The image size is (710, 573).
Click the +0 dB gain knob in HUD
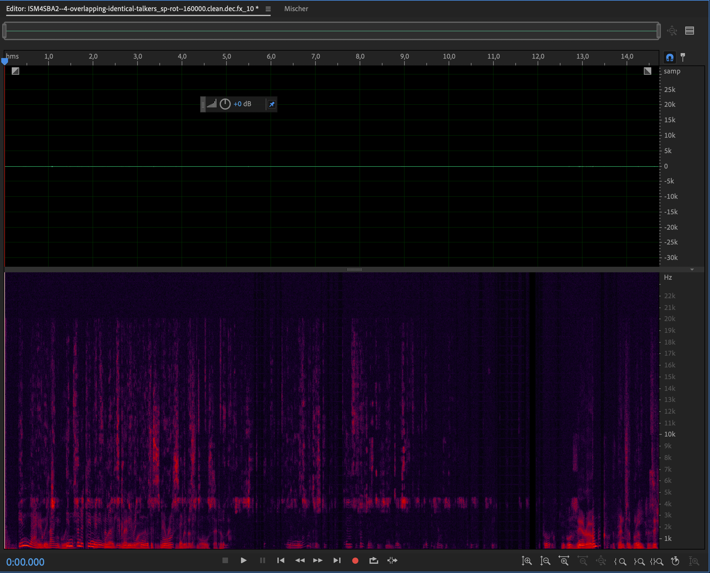point(225,104)
